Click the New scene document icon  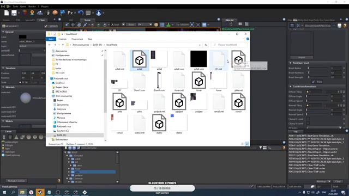[x=7, y=13]
